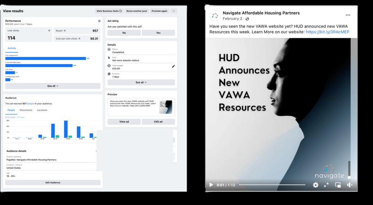Click the $0.31 cost value
Viewport: 373px width, 205px height.
94,39
